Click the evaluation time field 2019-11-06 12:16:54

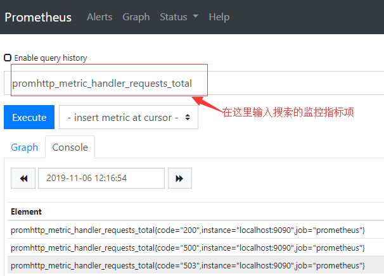[x=101, y=179]
